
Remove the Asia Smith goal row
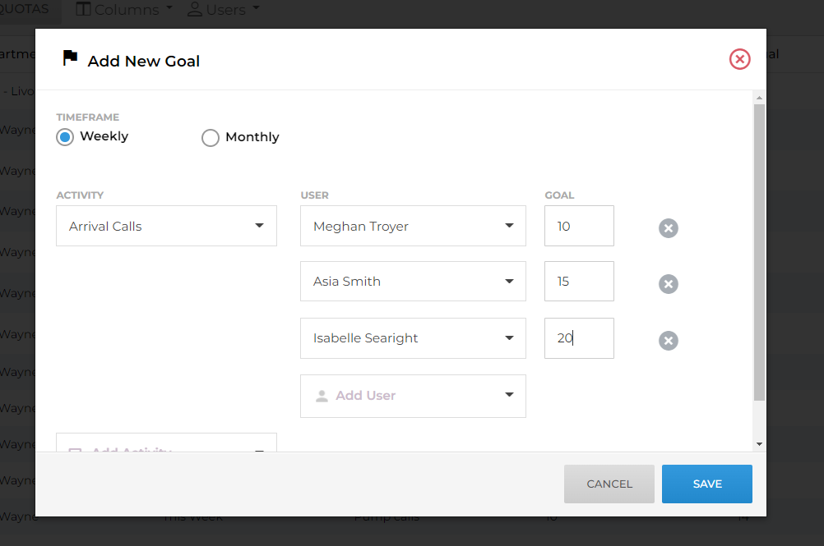tap(669, 284)
